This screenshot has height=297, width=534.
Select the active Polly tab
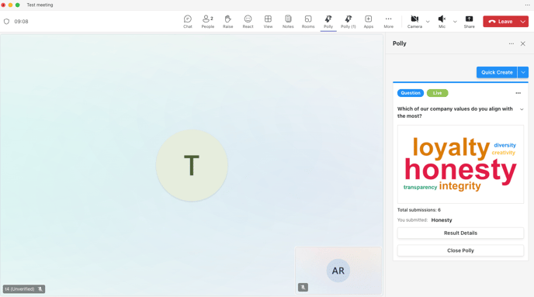pyautogui.click(x=328, y=22)
